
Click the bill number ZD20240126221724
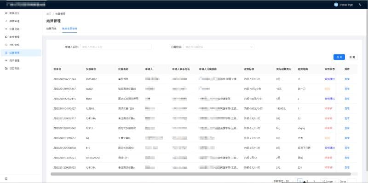click(64, 79)
